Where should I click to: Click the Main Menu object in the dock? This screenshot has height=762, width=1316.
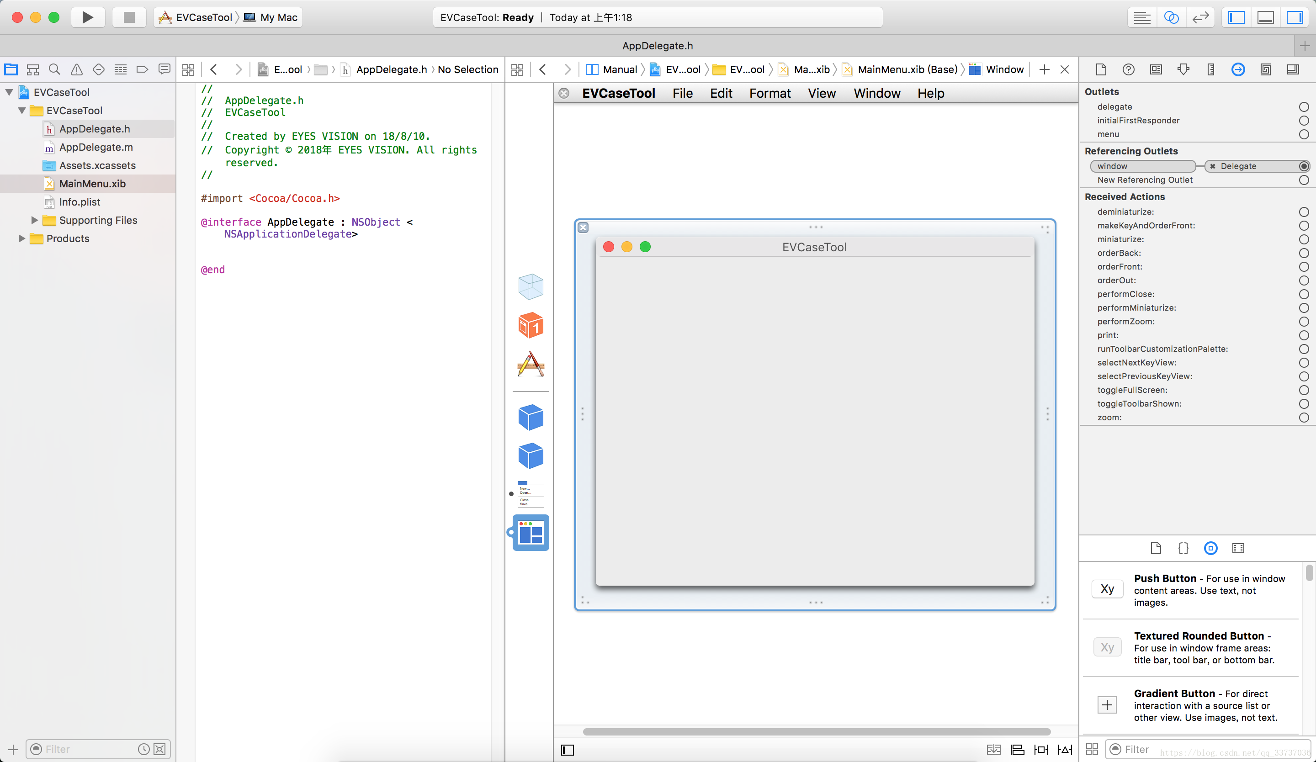531,494
